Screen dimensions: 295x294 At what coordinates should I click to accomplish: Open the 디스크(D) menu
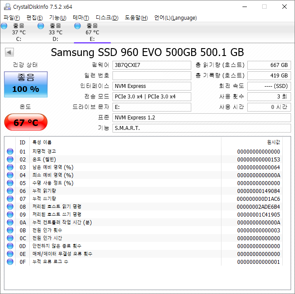point(107,18)
